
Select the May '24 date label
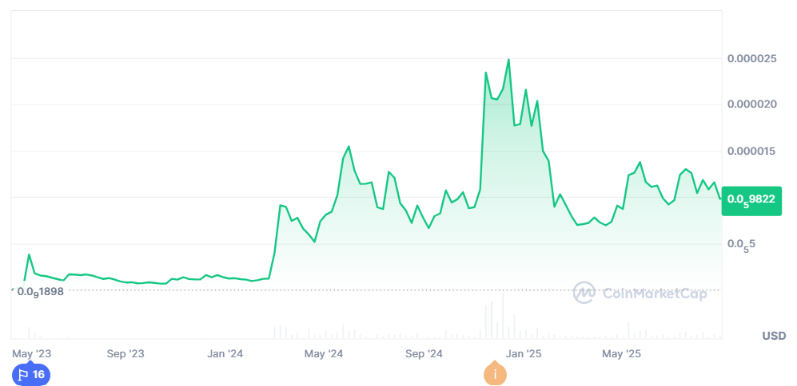(324, 353)
